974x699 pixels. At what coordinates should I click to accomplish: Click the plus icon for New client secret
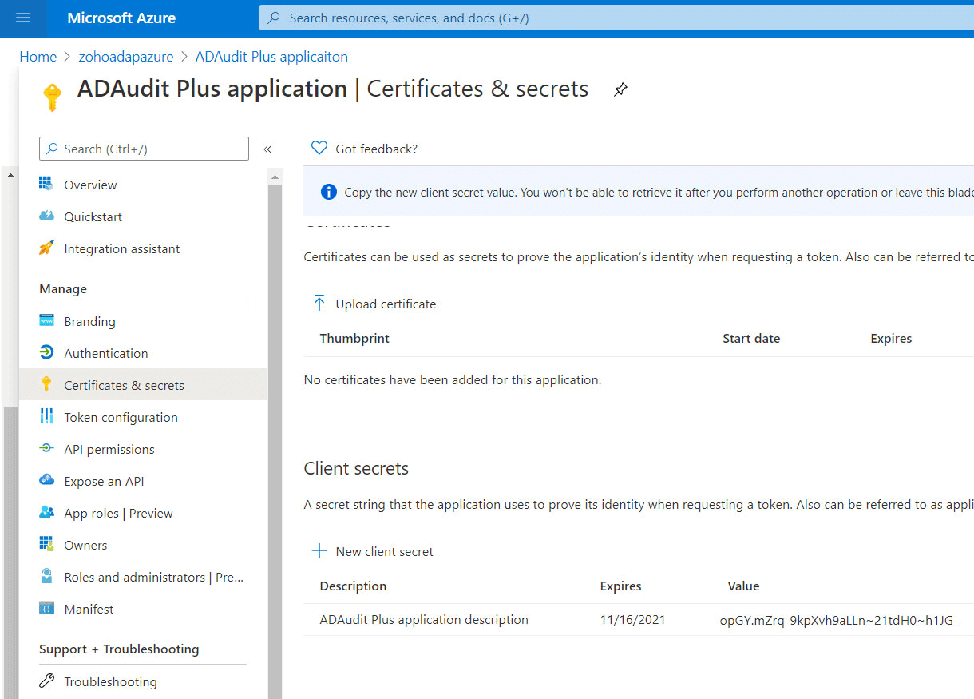[x=319, y=551]
